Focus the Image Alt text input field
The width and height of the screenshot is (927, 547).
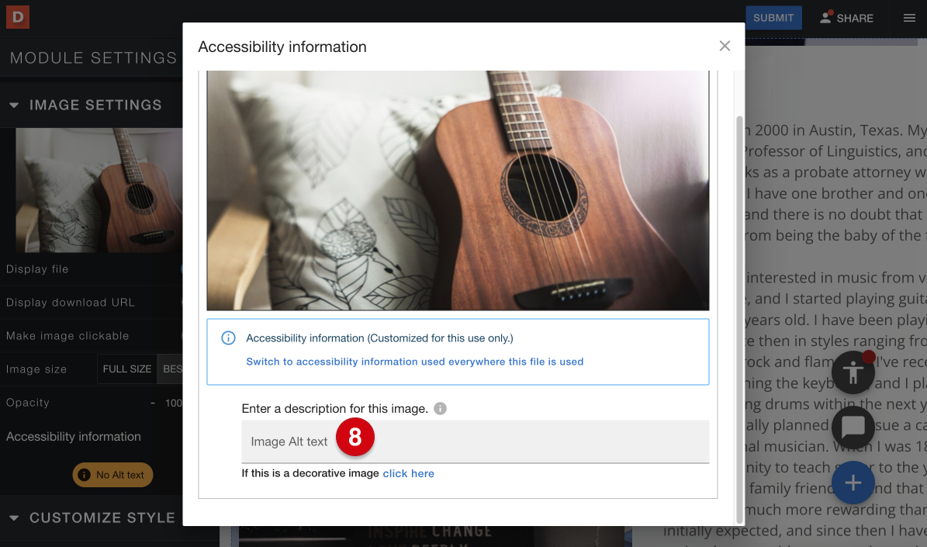coord(475,441)
